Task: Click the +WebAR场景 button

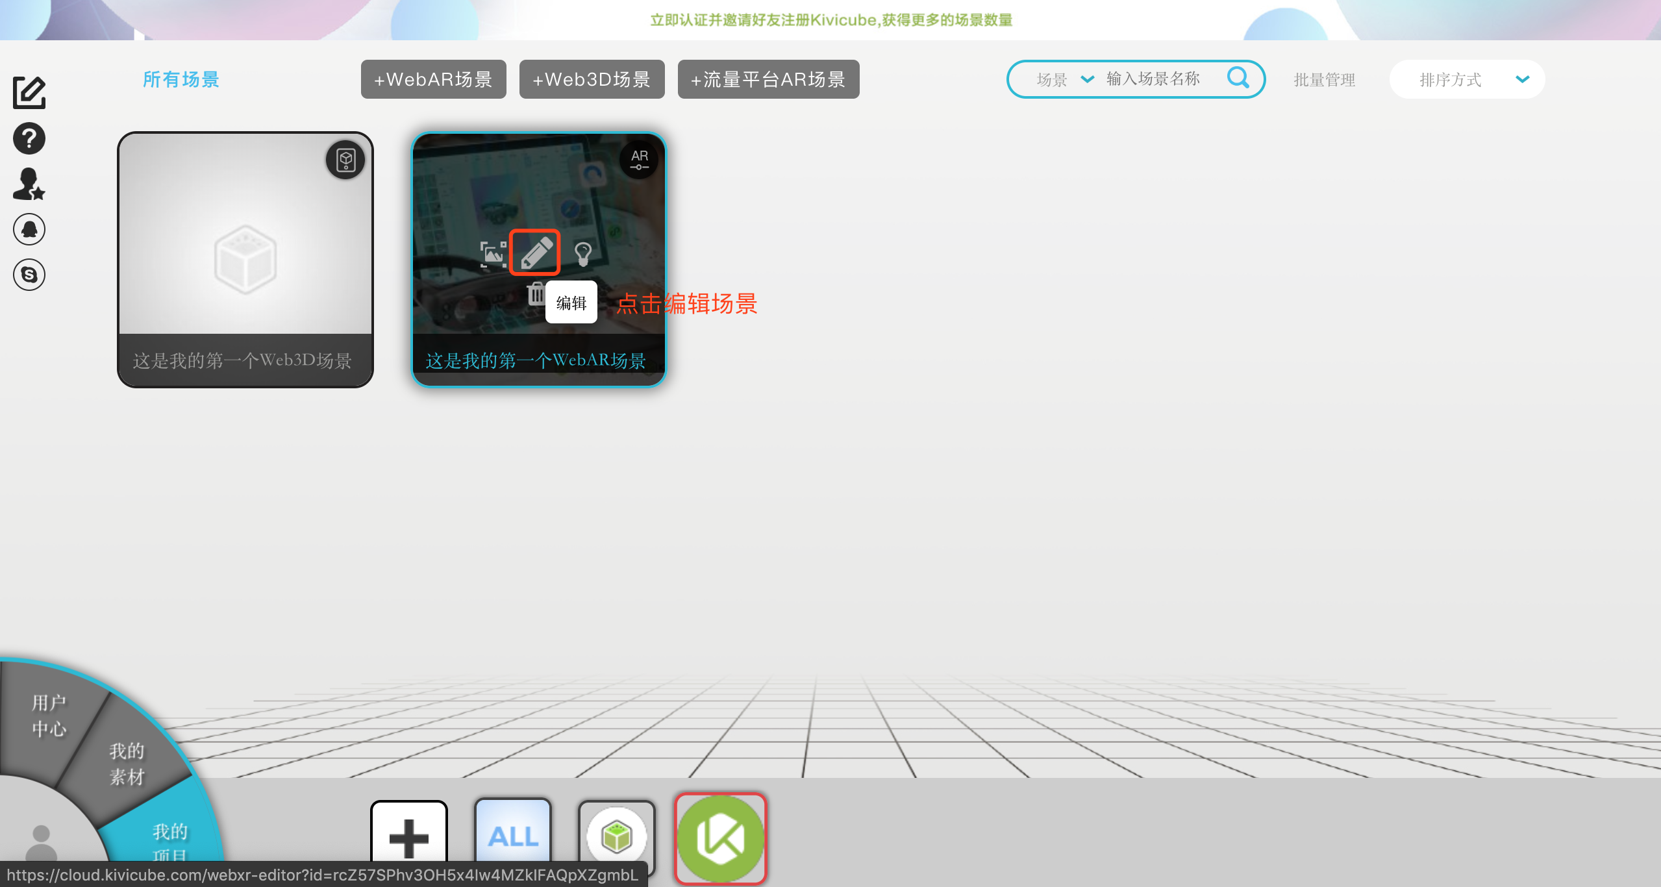Action: coord(433,79)
